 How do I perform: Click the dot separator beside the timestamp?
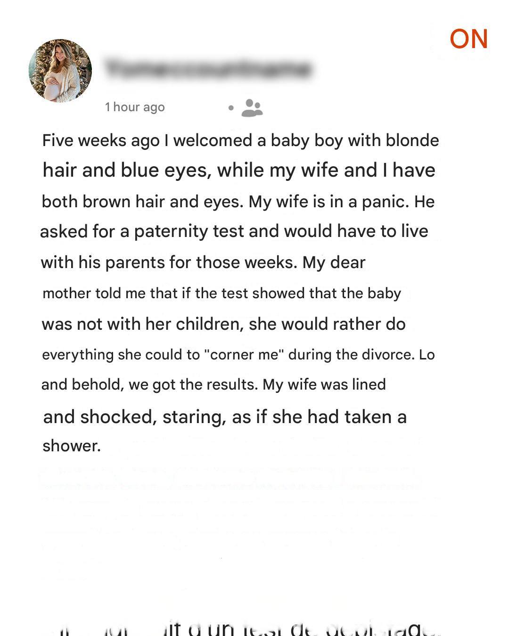[230, 108]
